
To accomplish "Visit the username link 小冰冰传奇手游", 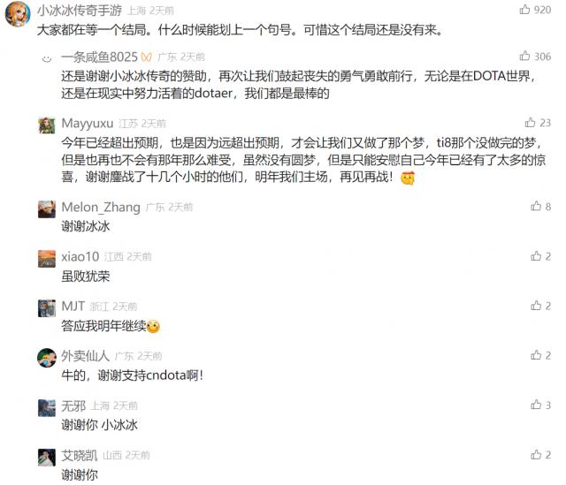I will tap(80, 11).
